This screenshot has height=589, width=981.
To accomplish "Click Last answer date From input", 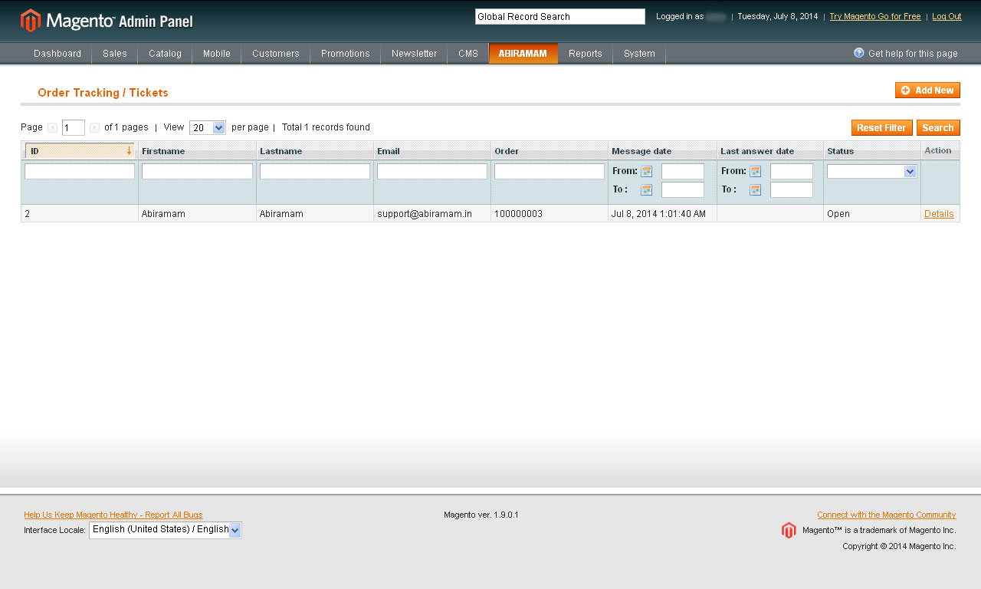I will 792,172.
